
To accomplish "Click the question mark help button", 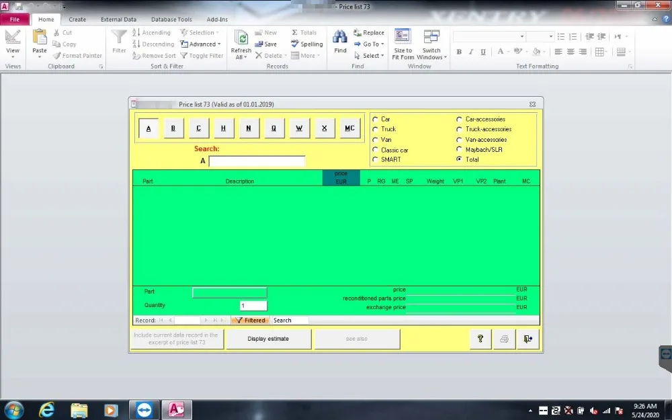I will coord(480,339).
